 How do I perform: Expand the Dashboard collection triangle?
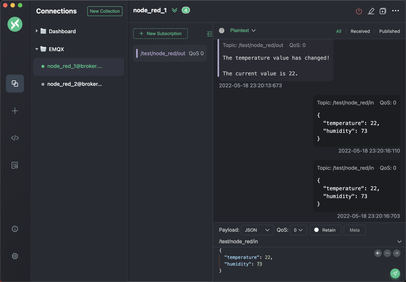tap(37, 31)
